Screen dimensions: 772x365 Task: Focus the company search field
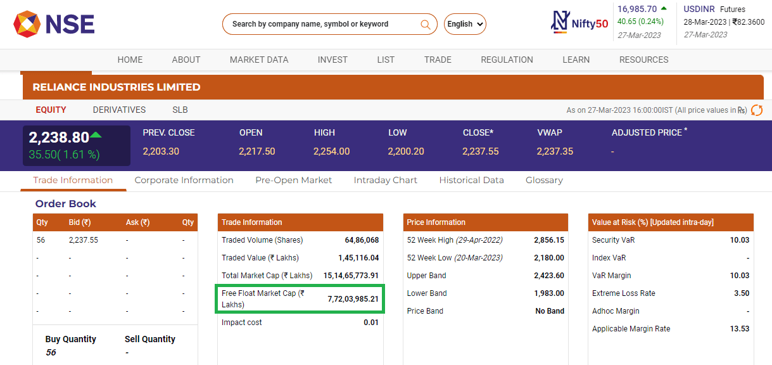329,24
